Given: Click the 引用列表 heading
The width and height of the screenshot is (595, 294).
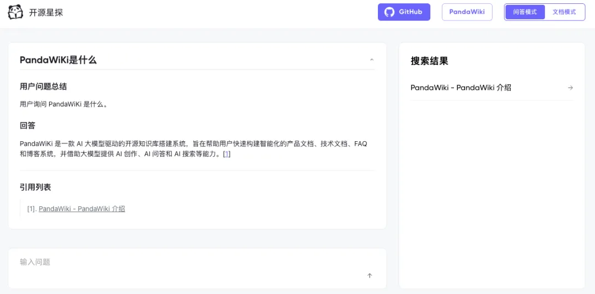Looking at the screenshot, I should (x=35, y=187).
